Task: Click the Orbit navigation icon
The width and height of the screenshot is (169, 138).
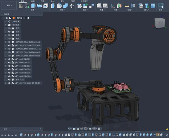Action: 69,129
